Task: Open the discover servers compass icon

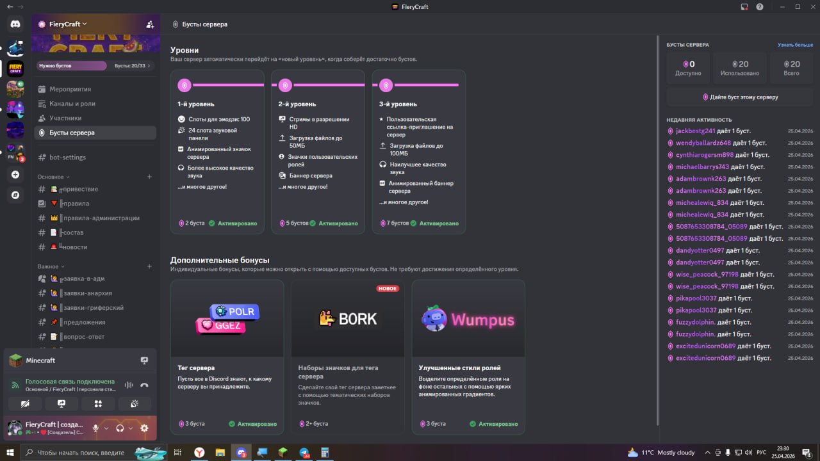Action: pyautogui.click(x=15, y=195)
